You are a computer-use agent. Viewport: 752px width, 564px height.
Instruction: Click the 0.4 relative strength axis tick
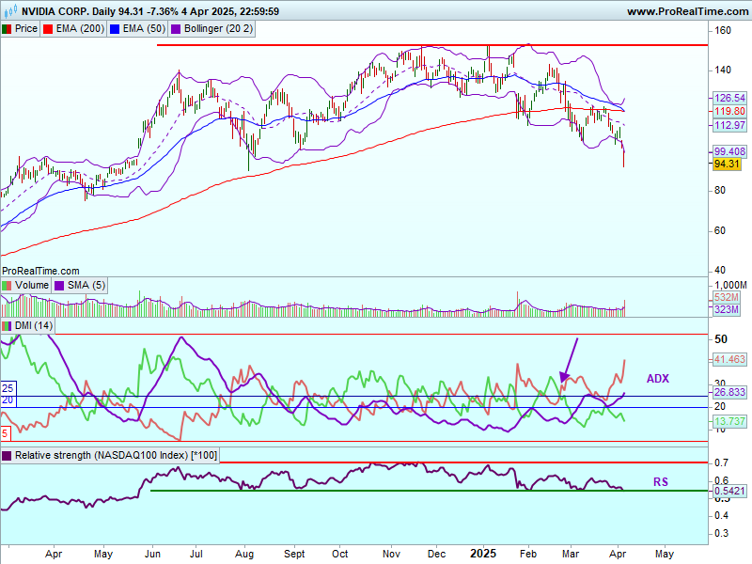(x=721, y=515)
